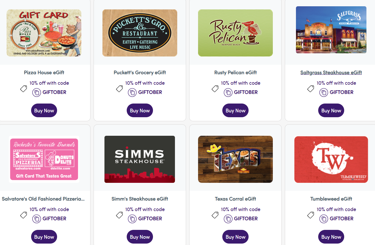The width and height of the screenshot is (375, 245).
Task: Copy the GIFTOBER code for Texas Corral
Action: click(x=228, y=218)
